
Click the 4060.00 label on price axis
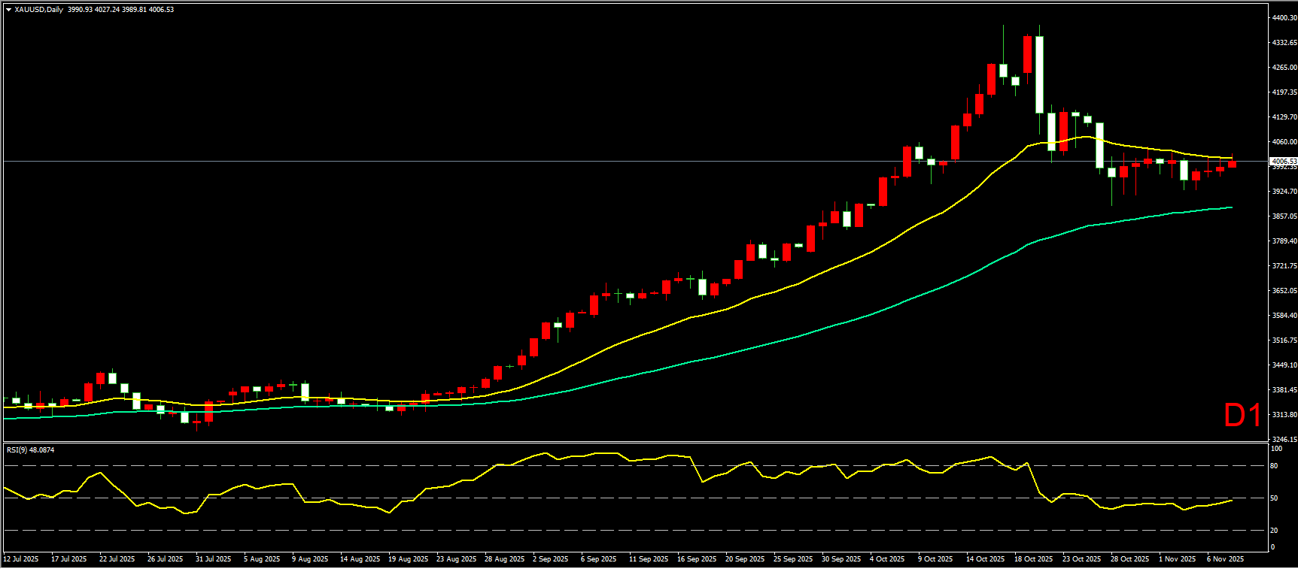[x=1284, y=141]
